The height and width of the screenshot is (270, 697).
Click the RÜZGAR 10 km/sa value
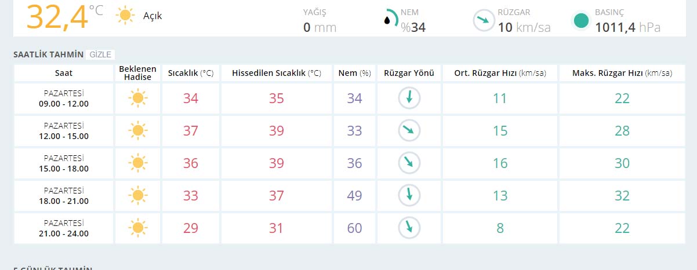(x=524, y=27)
